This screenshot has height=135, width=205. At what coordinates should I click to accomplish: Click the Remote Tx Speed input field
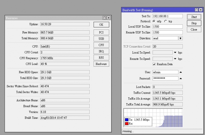tap(163, 59)
